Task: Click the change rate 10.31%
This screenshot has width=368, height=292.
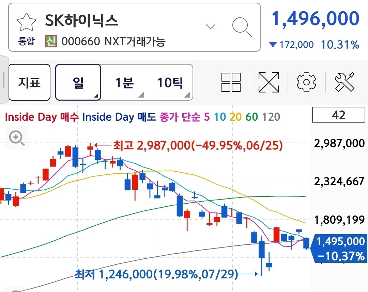Action: pyautogui.click(x=340, y=45)
